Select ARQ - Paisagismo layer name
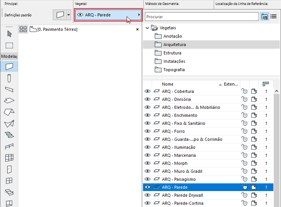This screenshot has width=281, height=207. coord(179,179)
